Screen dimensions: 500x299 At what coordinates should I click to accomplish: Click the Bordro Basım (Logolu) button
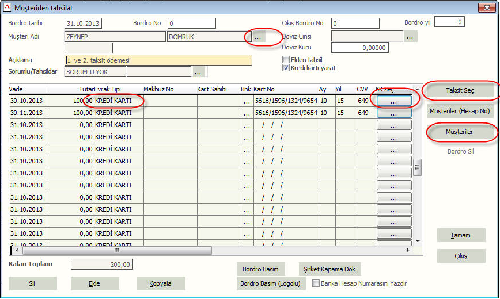(271, 283)
